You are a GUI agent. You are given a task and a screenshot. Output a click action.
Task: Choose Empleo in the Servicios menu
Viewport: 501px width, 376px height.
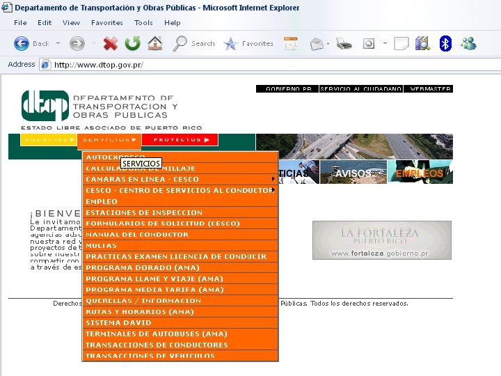(180, 201)
